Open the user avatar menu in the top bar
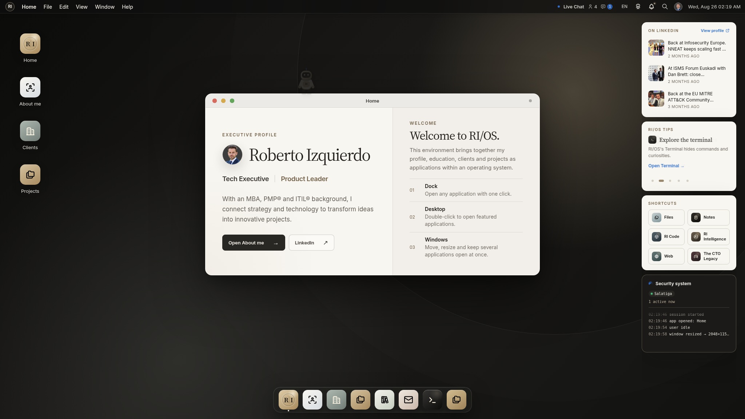Image resolution: width=745 pixels, height=419 pixels. [x=678, y=7]
